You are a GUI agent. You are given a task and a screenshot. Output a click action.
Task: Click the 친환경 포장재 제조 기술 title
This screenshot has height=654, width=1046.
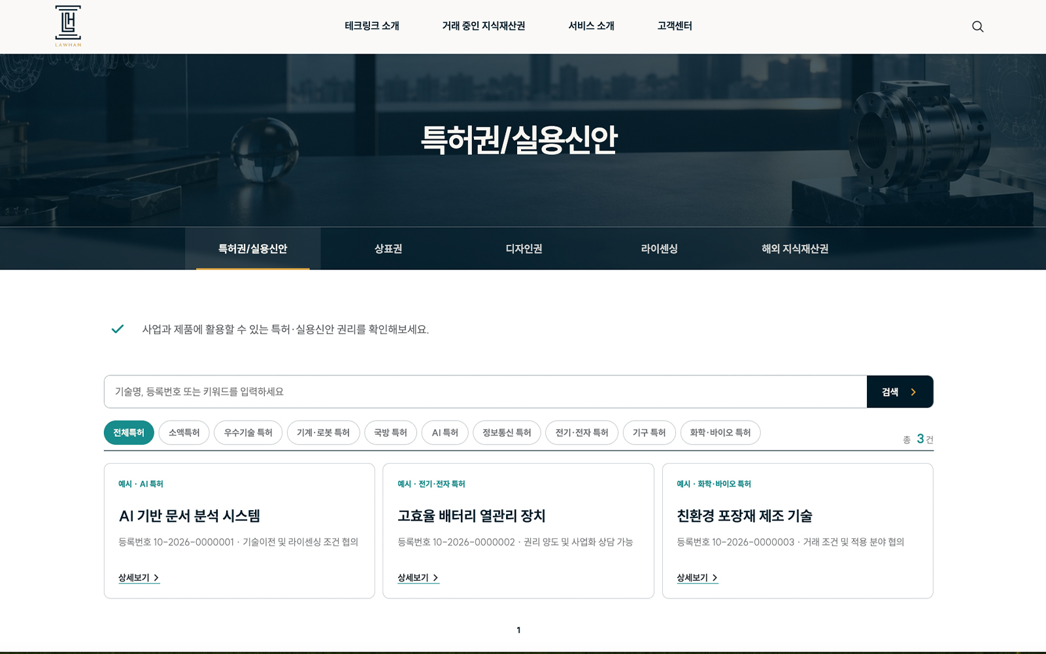click(x=745, y=516)
